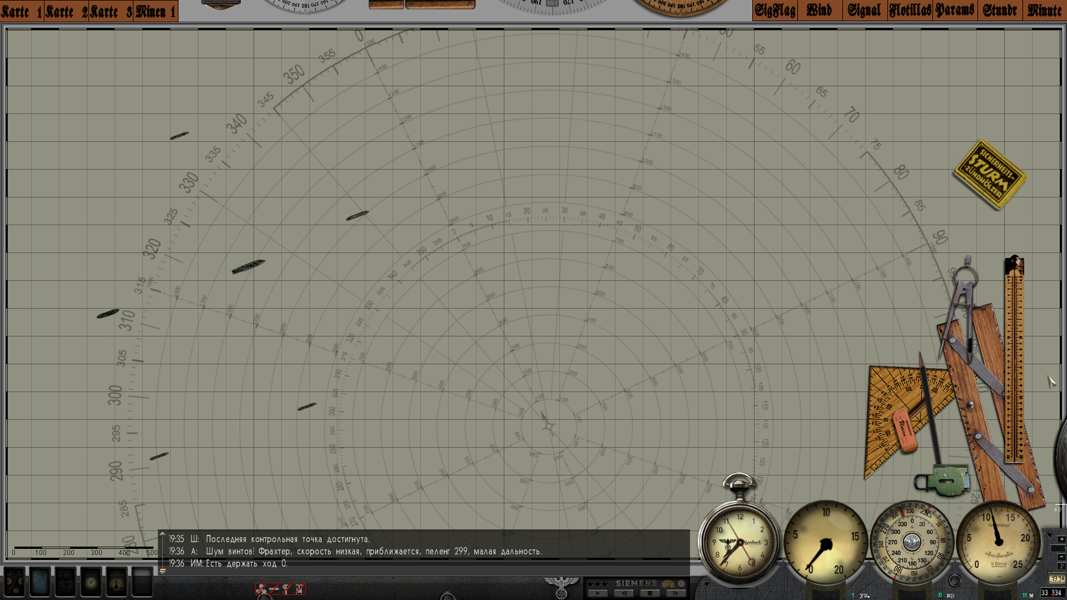This screenshot has width=1067, height=600.
Task: Select the ship contact beyond bearing 310
Action: pyautogui.click(x=108, y=314)
